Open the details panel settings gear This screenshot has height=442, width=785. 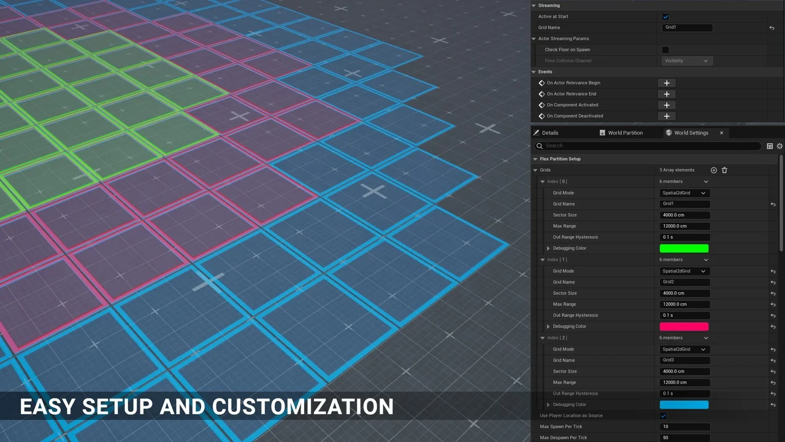pyautogui.click(x=779, y=146)
